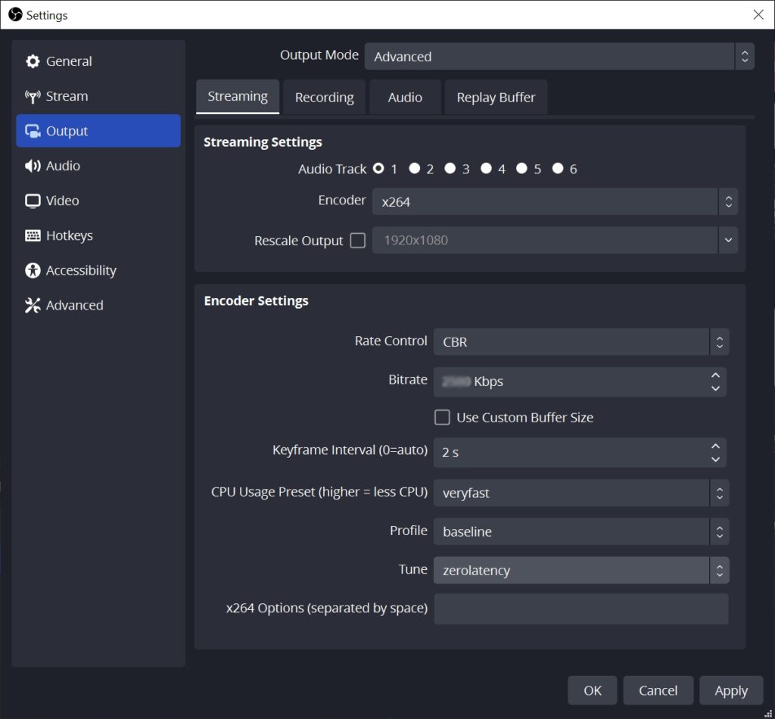Viewport: 775px width, 719px height.
Task: Switch to the Recording tab
Action: pyautogui.click(x=324, y=98)
